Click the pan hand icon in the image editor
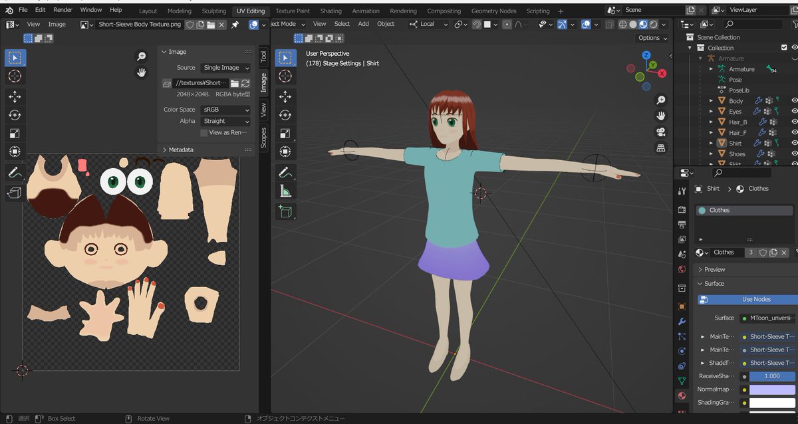The width and height of the screenshot is (798, 424). pos(141,72)
